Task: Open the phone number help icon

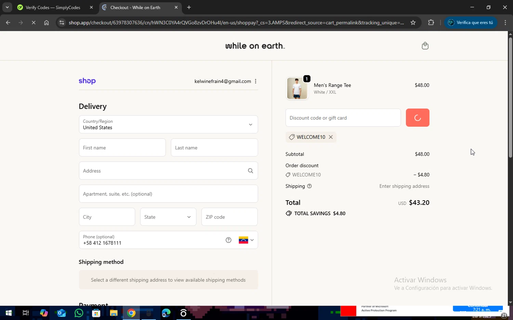Action: (x=228, y=240)
